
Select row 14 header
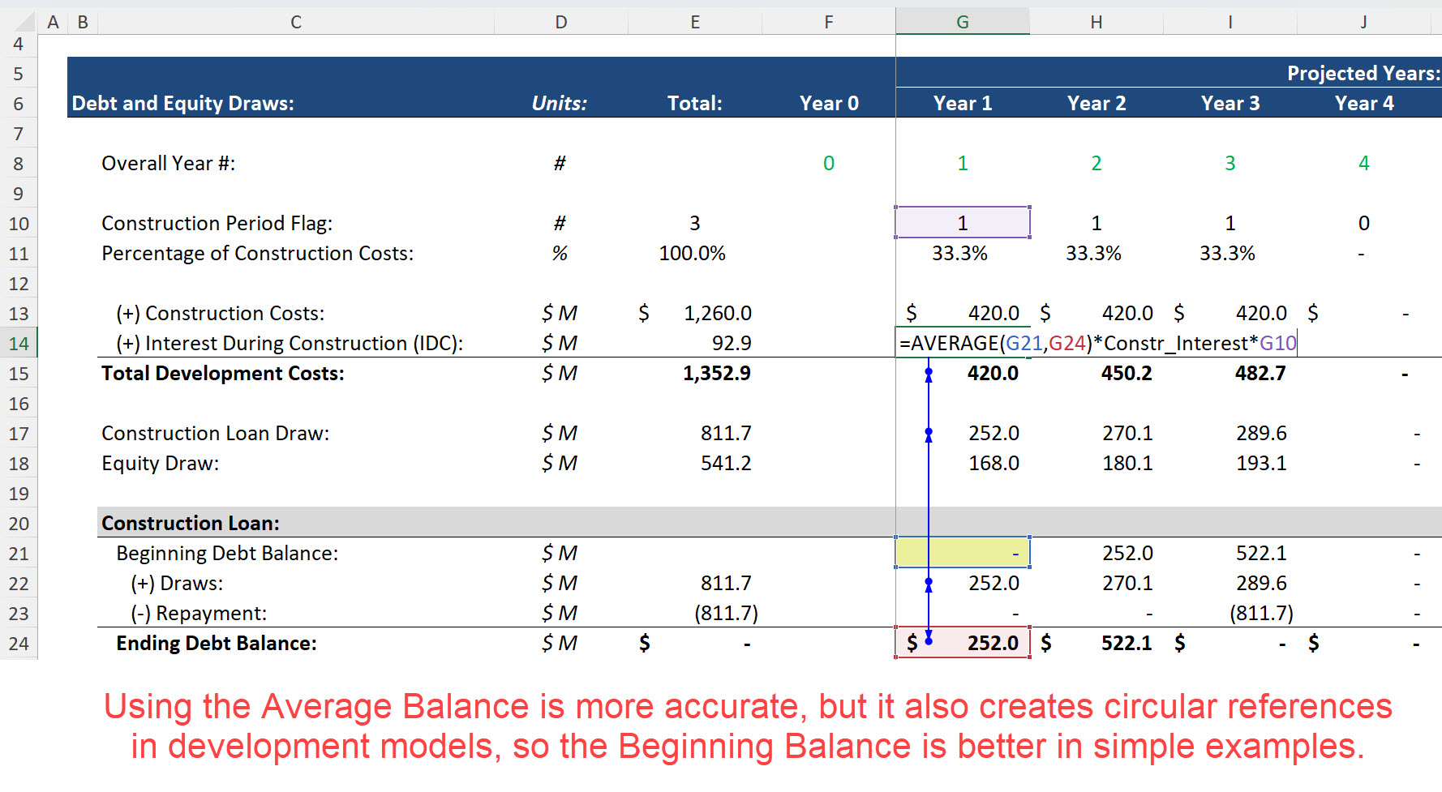pos(19,344)
